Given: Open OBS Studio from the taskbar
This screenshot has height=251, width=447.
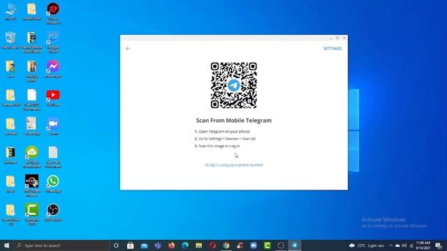Looking at the screenshot, I should pos(281,245).
